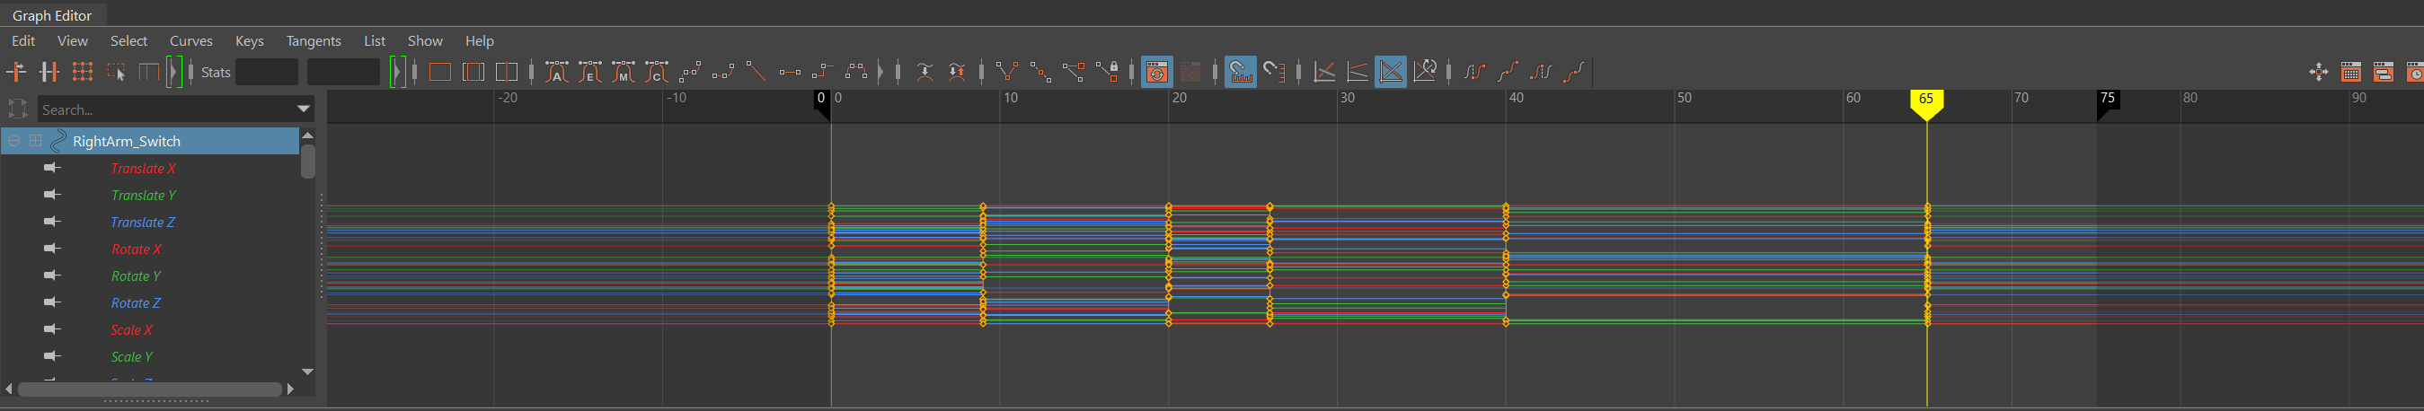The image size is (2424, 411).
Task: Click the Stats time input field
Action: point(266,72)
